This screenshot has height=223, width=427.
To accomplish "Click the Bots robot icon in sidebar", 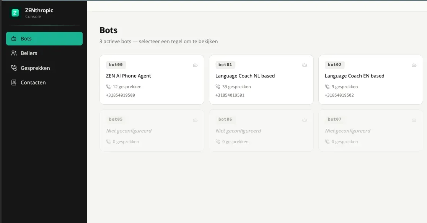I will pyautogui.click(x=14, y=39).
